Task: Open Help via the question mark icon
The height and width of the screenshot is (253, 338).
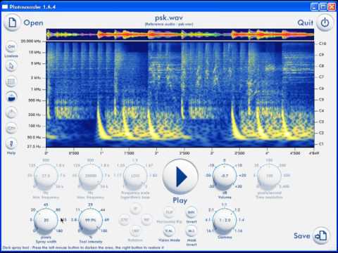Action: tap(11, 144)
